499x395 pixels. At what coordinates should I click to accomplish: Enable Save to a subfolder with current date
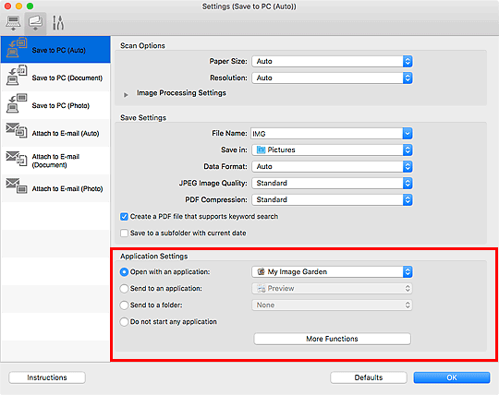pyautogui.click(x=124, y=233)
